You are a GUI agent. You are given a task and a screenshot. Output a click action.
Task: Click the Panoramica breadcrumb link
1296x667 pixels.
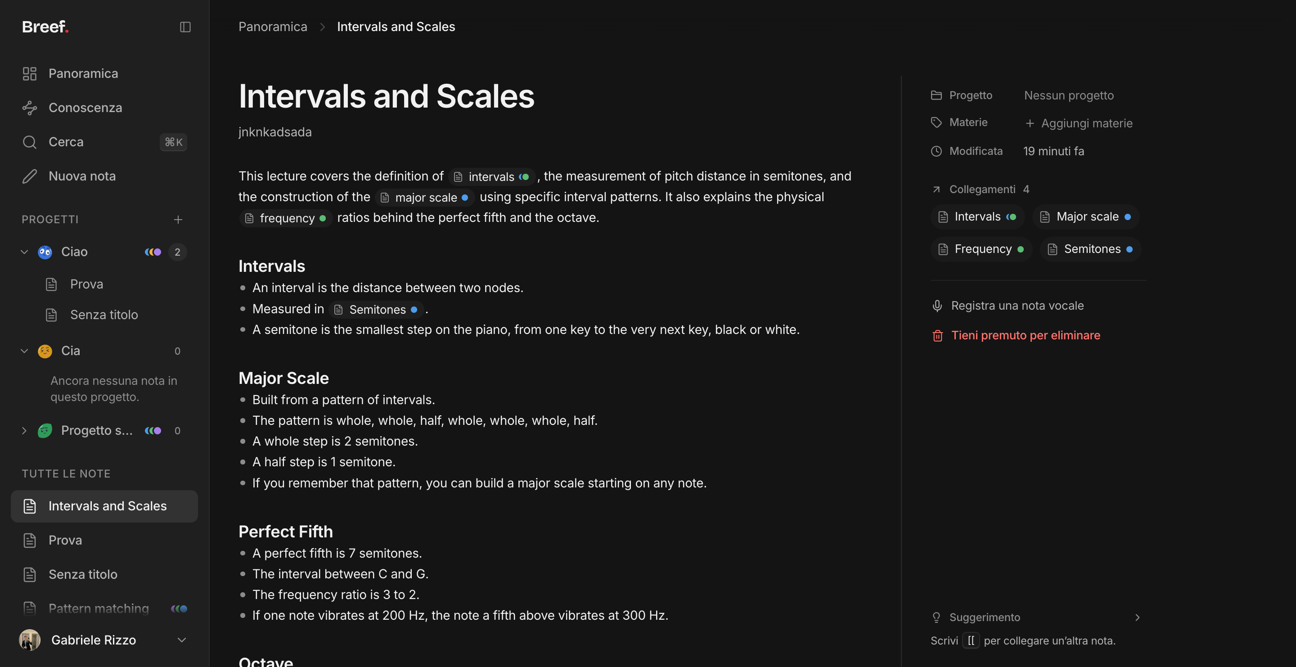tap(273, 27)
